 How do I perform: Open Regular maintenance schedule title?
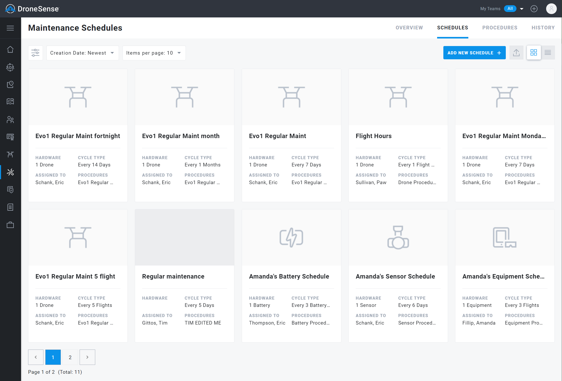[x=173, y=276]
